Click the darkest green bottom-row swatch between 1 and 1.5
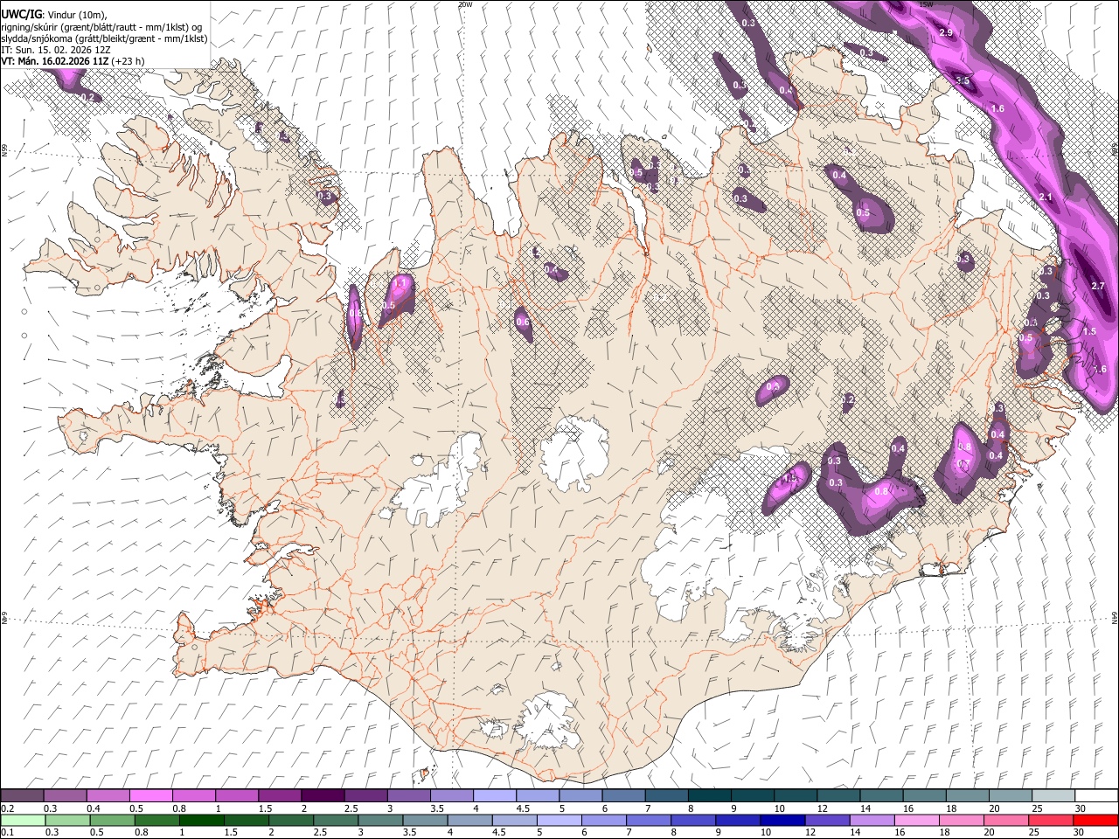 tap(202, 821)
